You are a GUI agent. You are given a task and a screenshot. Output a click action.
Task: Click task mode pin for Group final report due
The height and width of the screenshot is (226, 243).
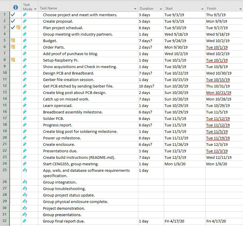[24, 221]
